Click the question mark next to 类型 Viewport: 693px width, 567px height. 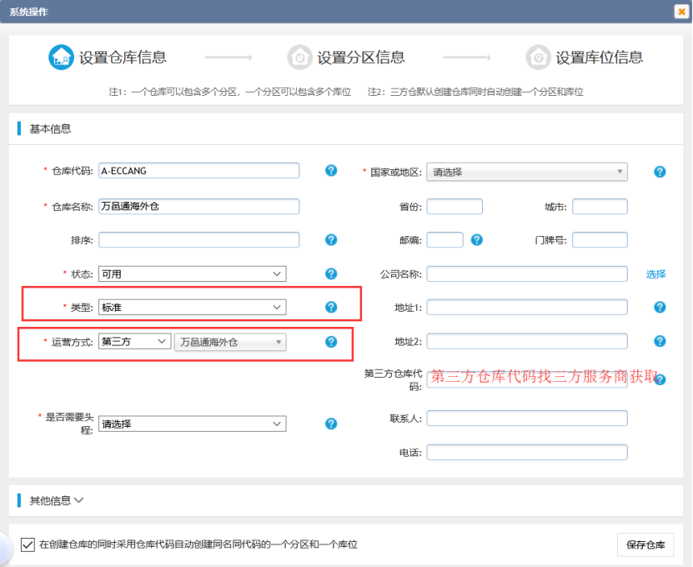click(330, 307)
